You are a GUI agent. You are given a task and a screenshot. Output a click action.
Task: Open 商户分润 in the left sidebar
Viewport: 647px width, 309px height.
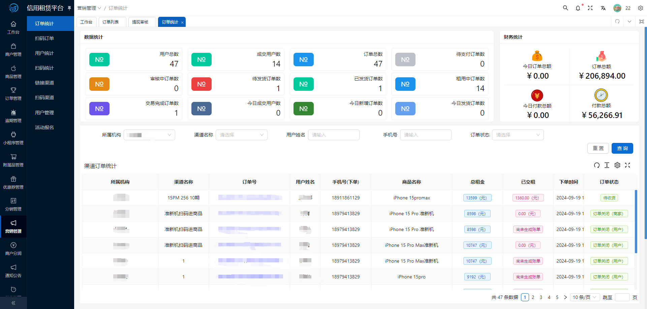coord(13,249)
